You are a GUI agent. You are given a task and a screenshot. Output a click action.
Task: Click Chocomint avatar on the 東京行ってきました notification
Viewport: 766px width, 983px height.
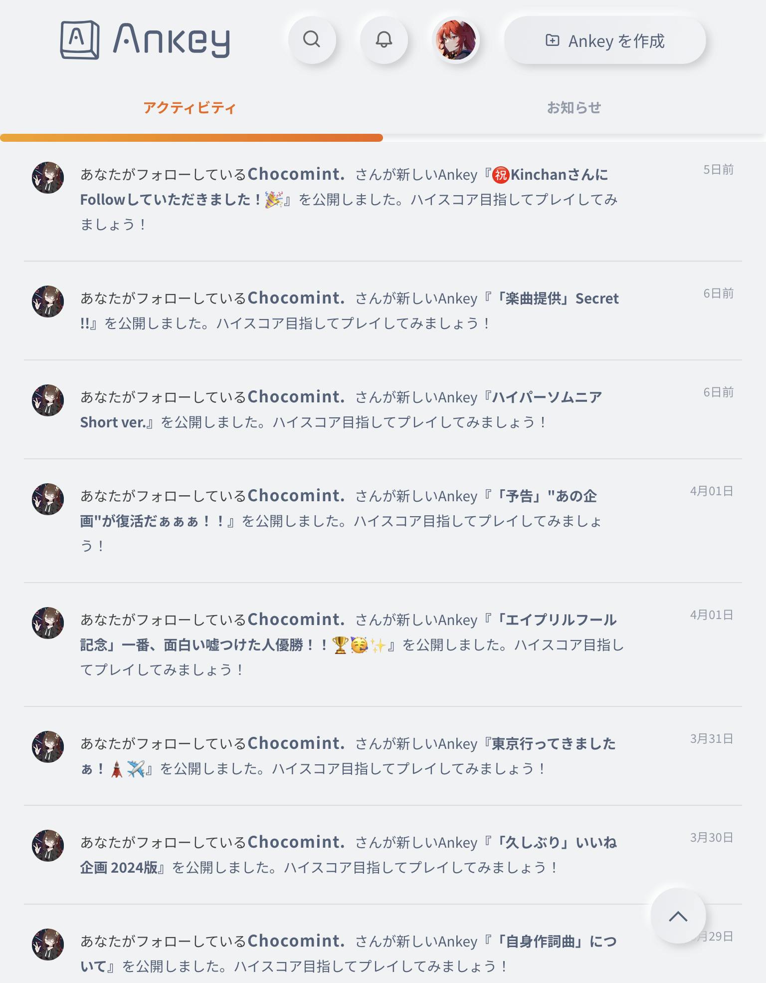[48, 746]
